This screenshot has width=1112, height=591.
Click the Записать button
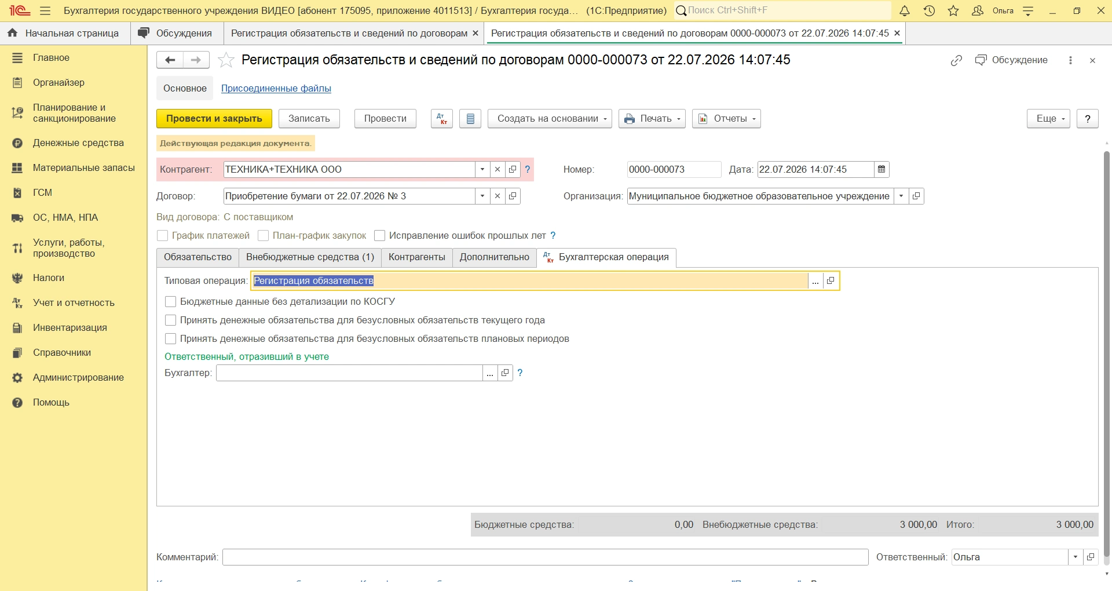click(x=309, y=119)
